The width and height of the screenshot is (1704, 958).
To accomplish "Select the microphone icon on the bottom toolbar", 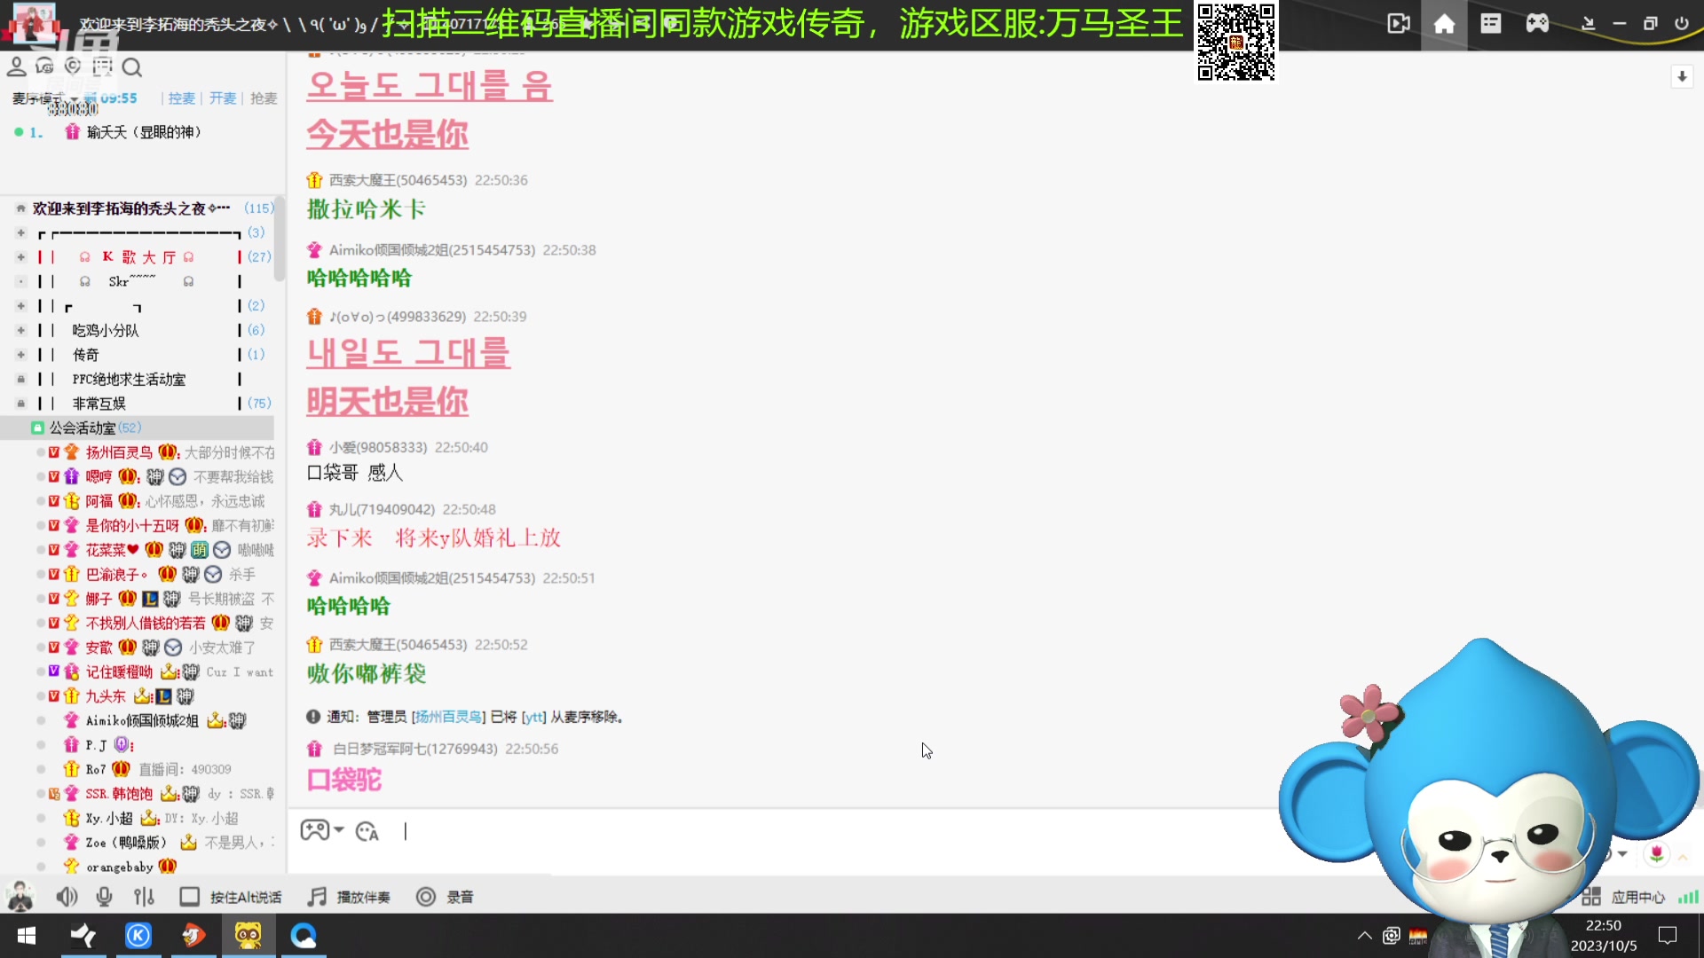I will 105,897.
